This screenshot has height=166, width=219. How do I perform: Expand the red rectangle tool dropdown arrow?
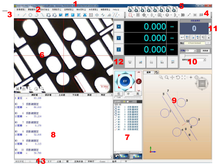tap(134, 15)
